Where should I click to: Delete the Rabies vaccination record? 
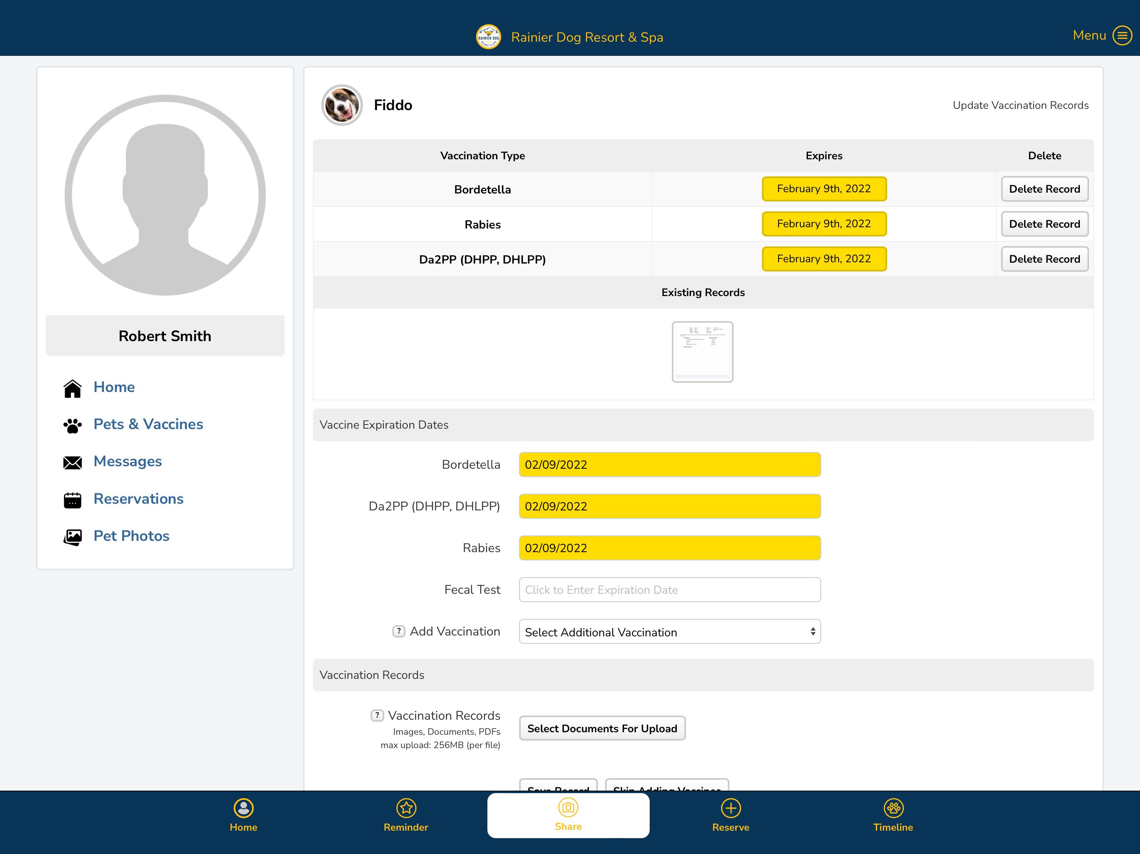click(1044, 224)
